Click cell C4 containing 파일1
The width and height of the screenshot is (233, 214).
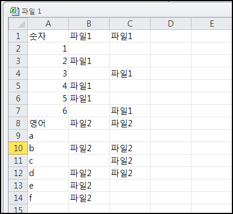[x=130, y=74]
